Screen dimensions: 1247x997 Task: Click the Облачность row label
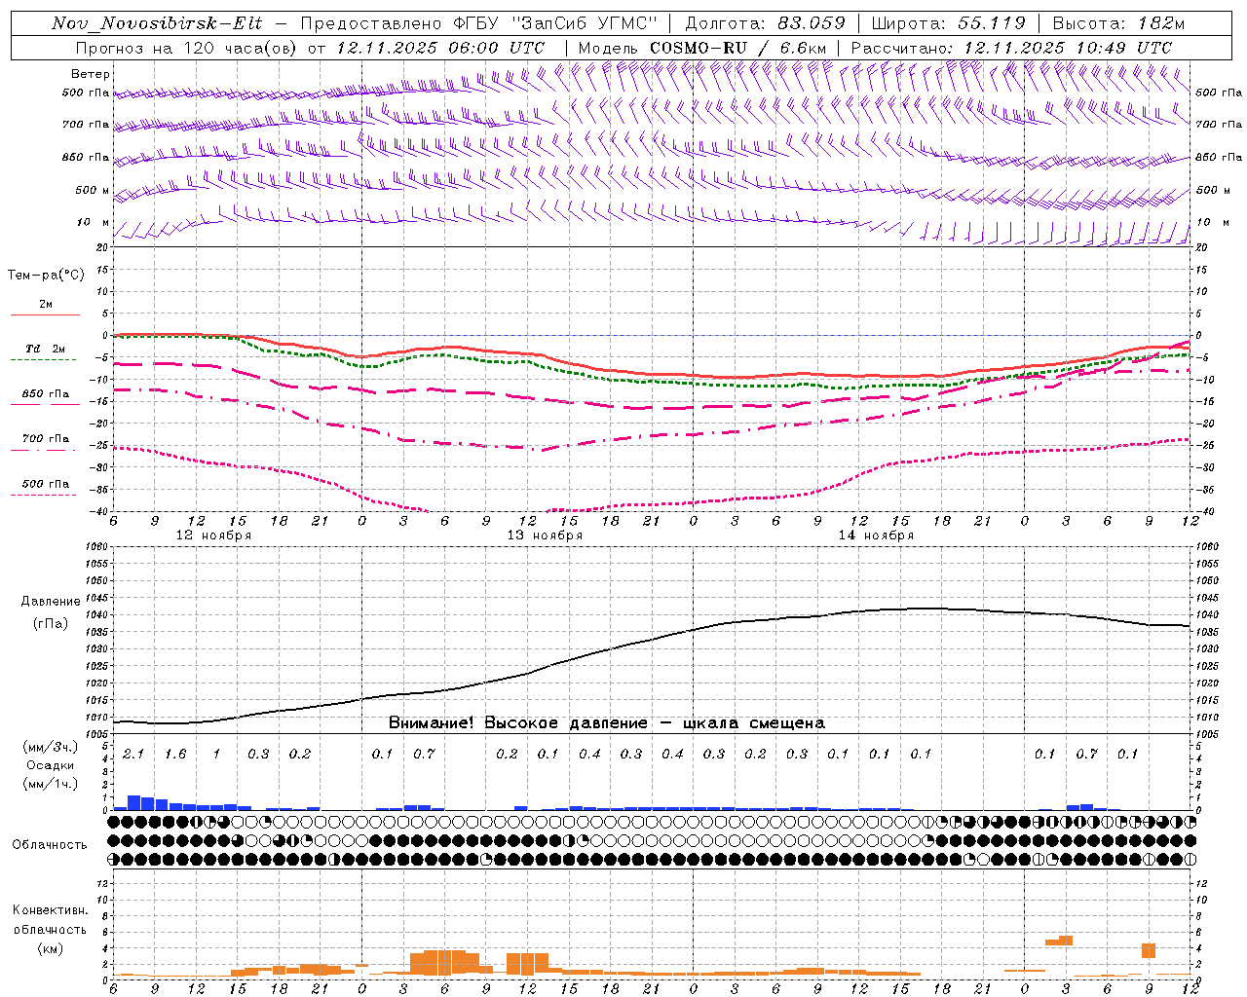[x=50, y=845]
